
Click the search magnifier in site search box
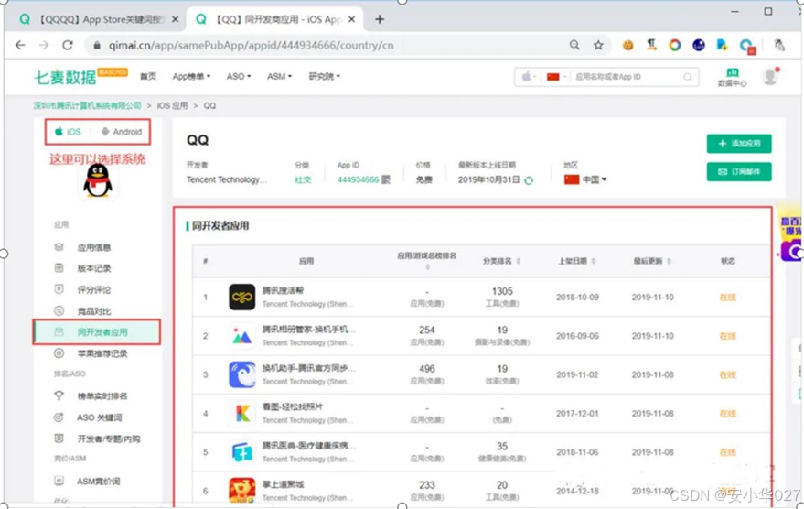pos(688,77)
